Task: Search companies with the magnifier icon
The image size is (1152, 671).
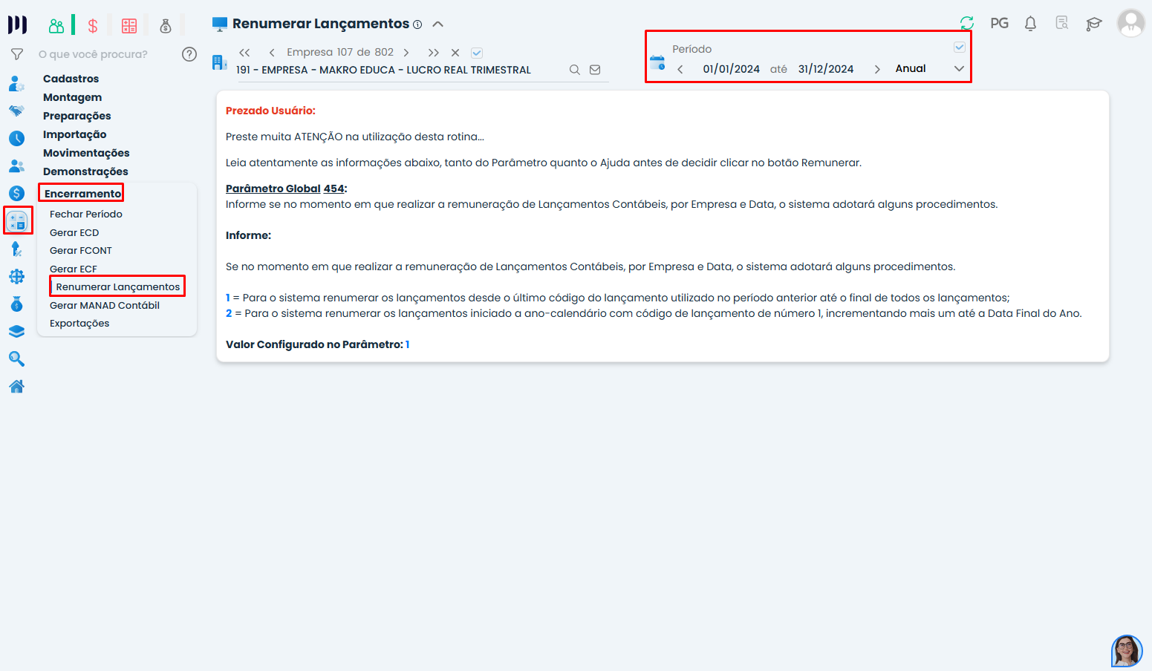Action: [575, 70]
